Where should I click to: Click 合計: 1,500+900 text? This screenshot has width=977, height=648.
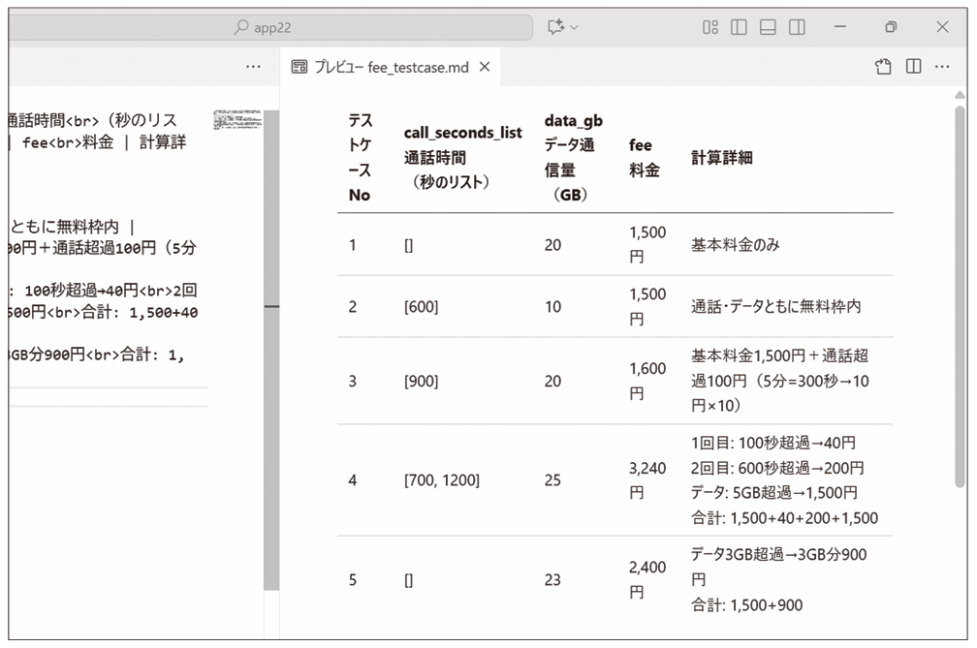click(x=746, y=605)
